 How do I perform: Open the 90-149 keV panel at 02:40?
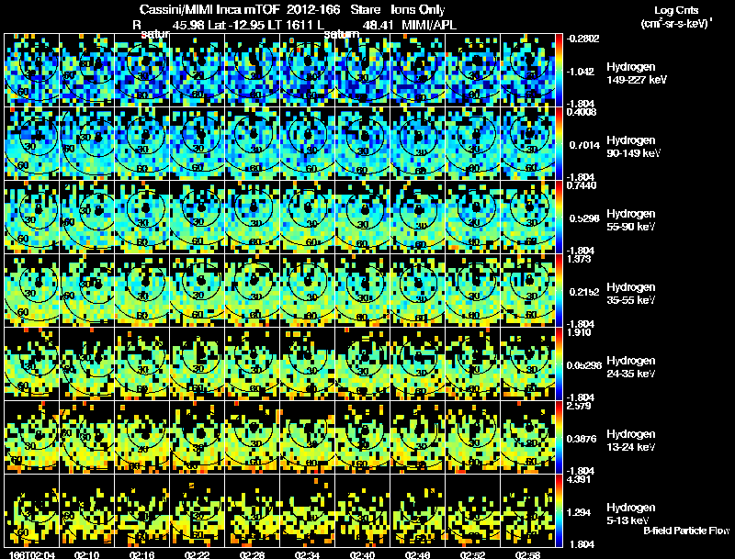click(x=362, y=143)
